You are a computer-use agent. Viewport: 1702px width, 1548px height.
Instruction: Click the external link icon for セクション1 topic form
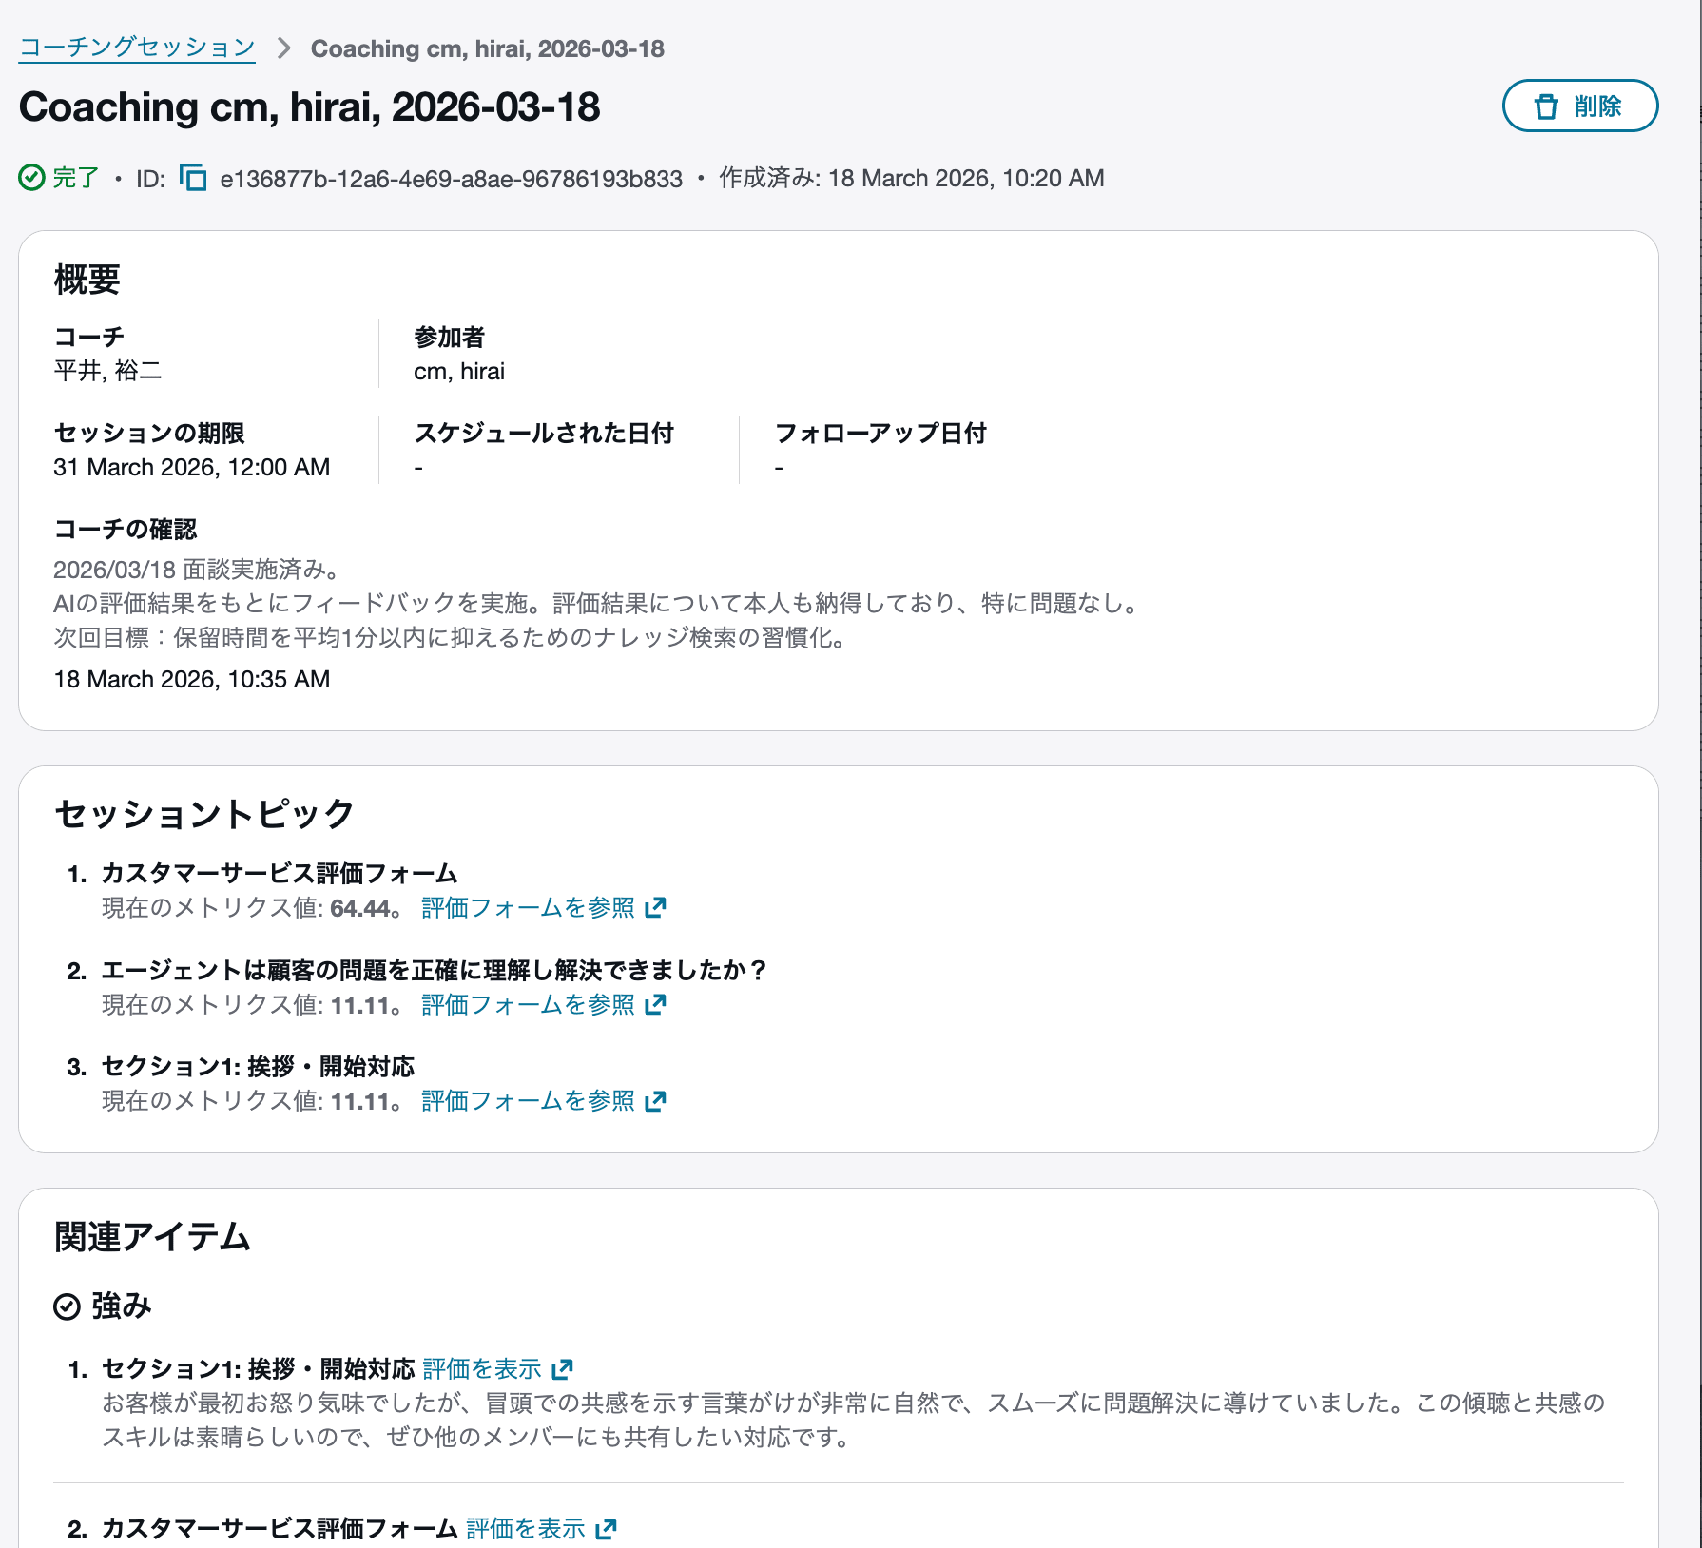[656, 1101]
